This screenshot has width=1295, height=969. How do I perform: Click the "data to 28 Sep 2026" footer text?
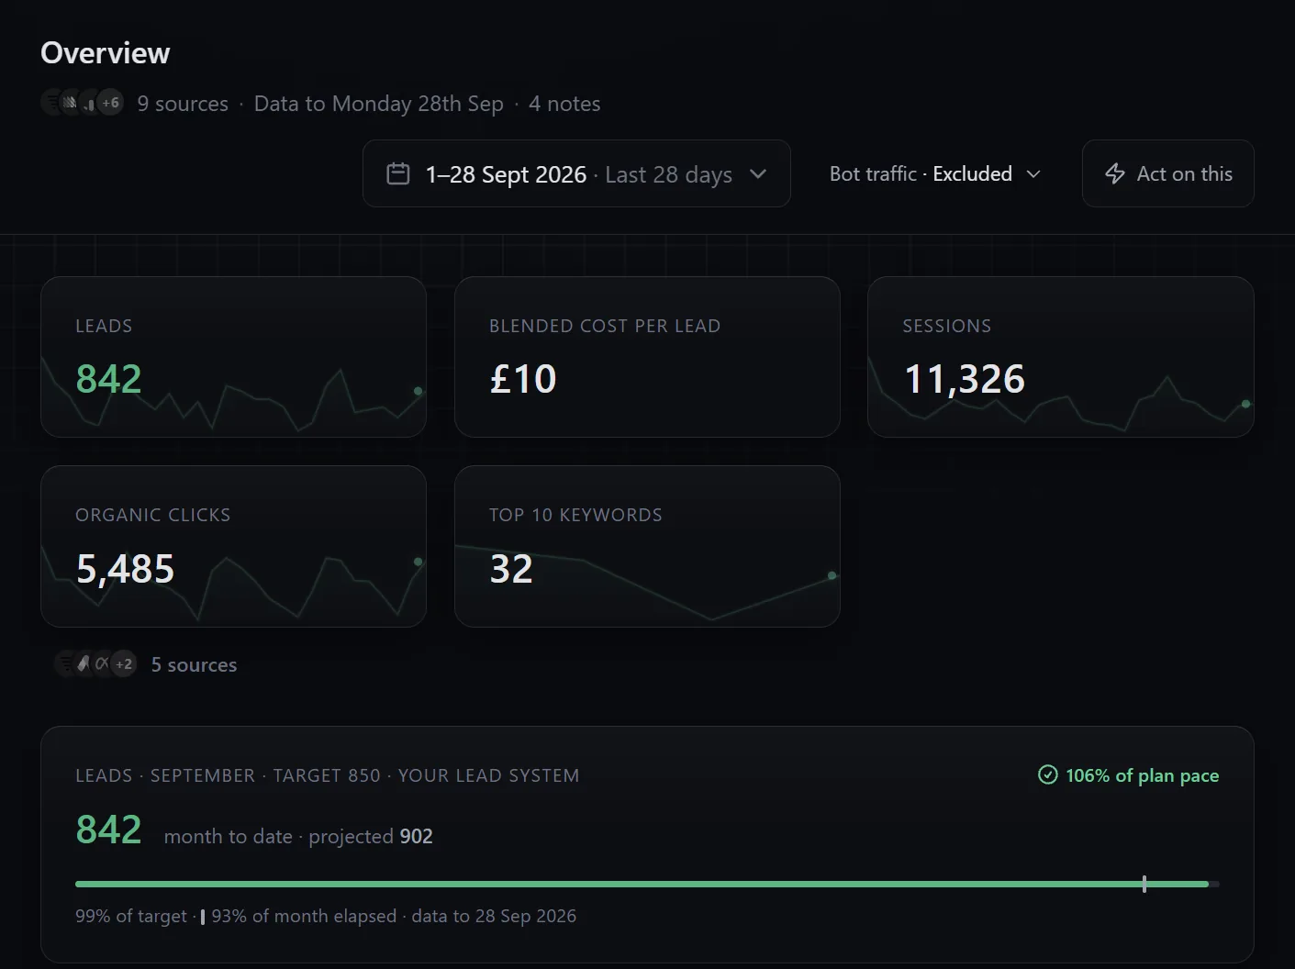point(494,916)
